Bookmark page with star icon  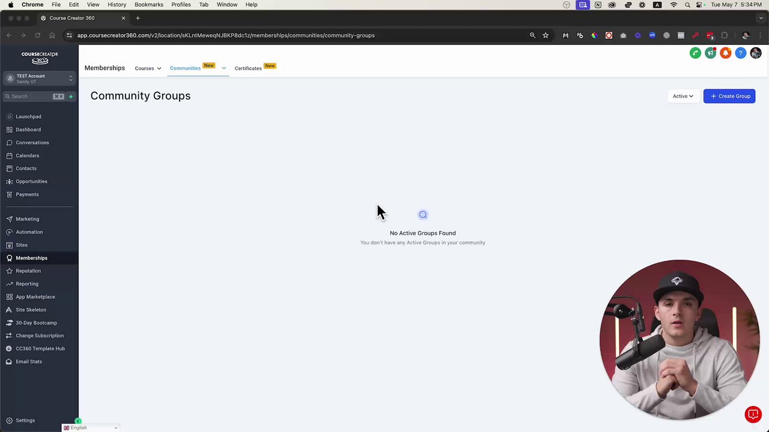tap(546, 35)
